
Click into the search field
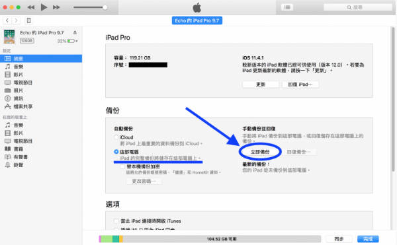tap(357, 7)
